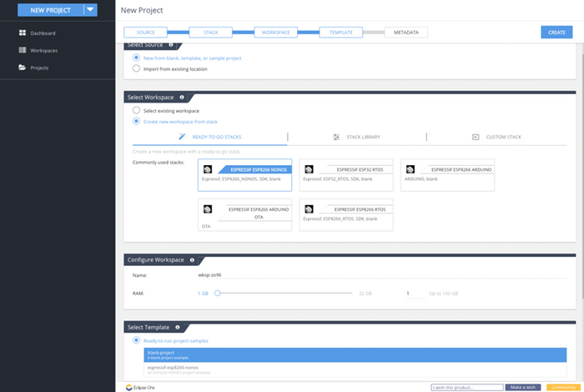Go to the TEMPLATE step
Screen dimensions: 584x392
click(x=341, y=33)
